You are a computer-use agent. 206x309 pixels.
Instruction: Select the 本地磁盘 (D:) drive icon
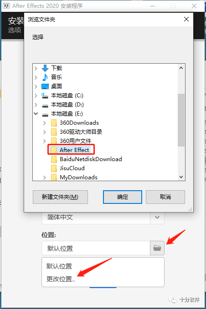coord(45,105)
